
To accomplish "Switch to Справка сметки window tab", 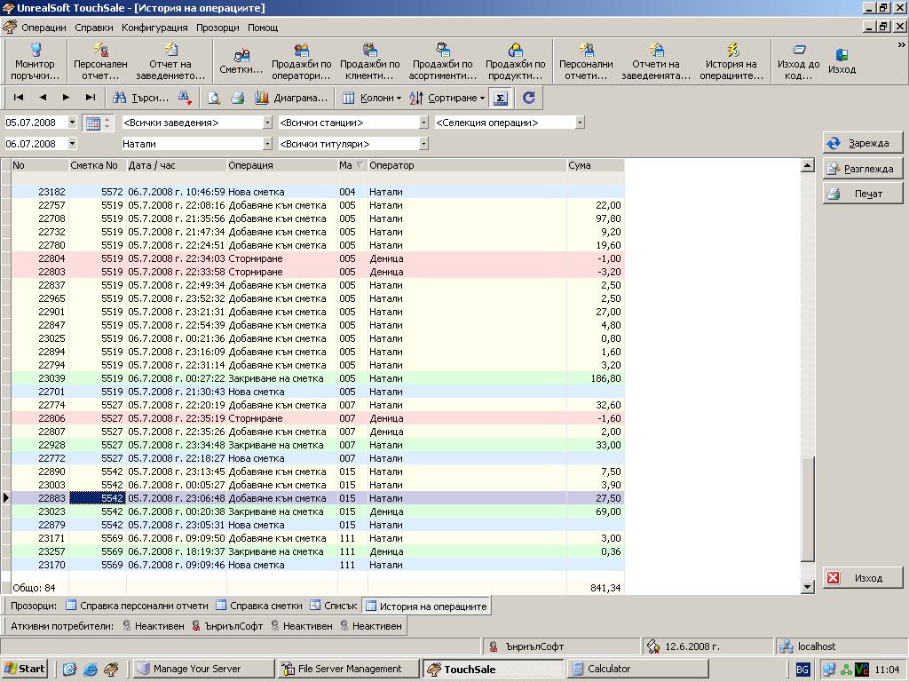I will coord(258,606).
